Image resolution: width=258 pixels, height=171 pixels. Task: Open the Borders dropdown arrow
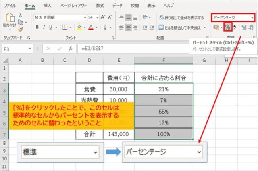(71, 27)
